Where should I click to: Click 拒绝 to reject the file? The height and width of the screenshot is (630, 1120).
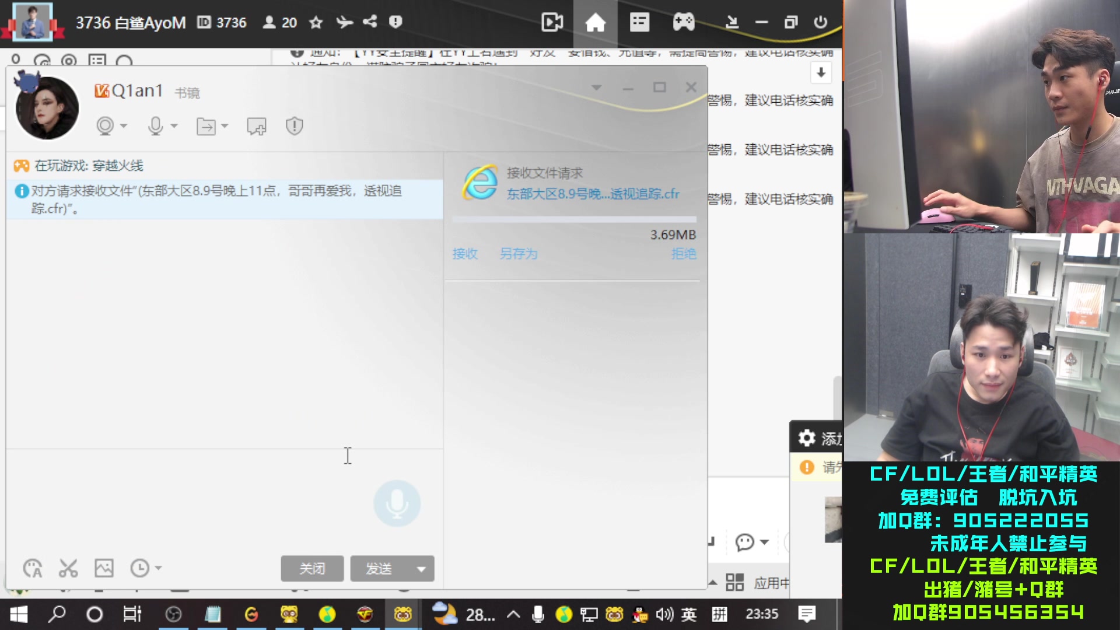click(684, 254)
